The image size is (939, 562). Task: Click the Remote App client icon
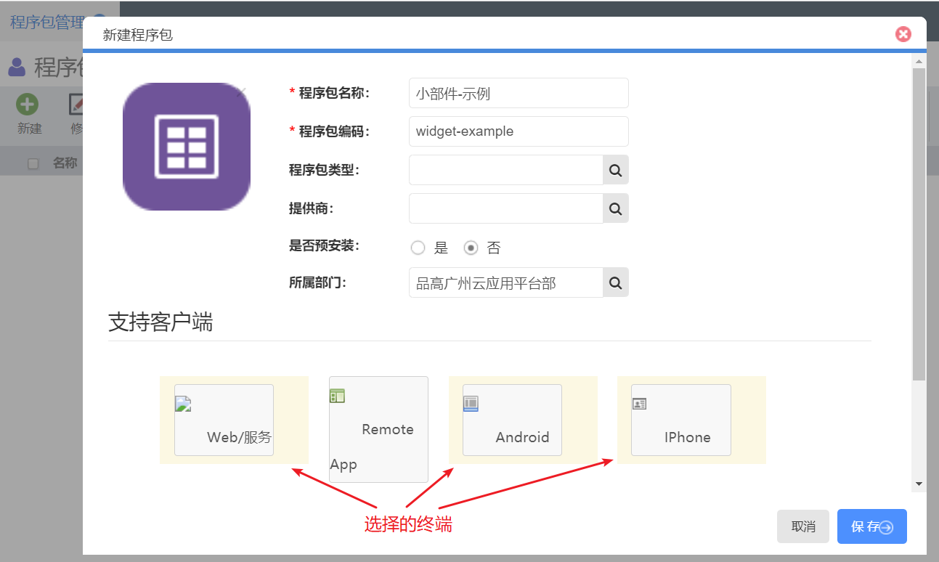click(337, 396)
